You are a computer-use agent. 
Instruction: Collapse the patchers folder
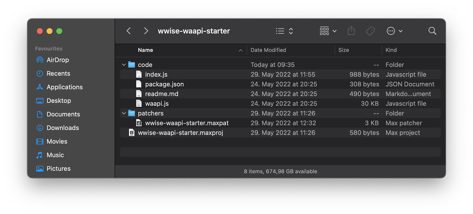124,114
